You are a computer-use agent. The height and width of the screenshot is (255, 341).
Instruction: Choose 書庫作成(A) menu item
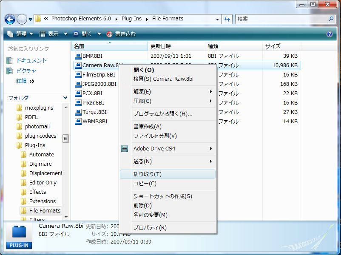[x=168, y=127]
